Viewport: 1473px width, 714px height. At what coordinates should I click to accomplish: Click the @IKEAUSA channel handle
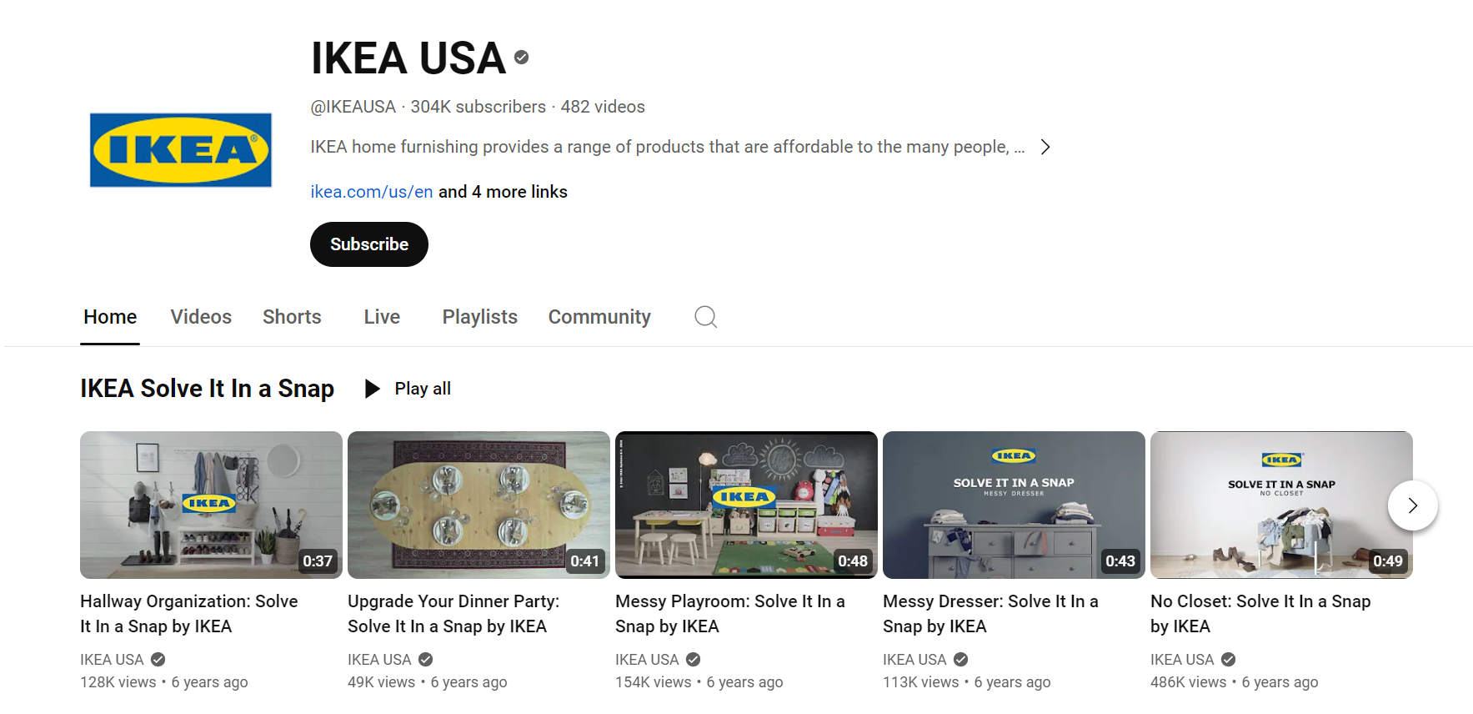(x=353, y=107)
